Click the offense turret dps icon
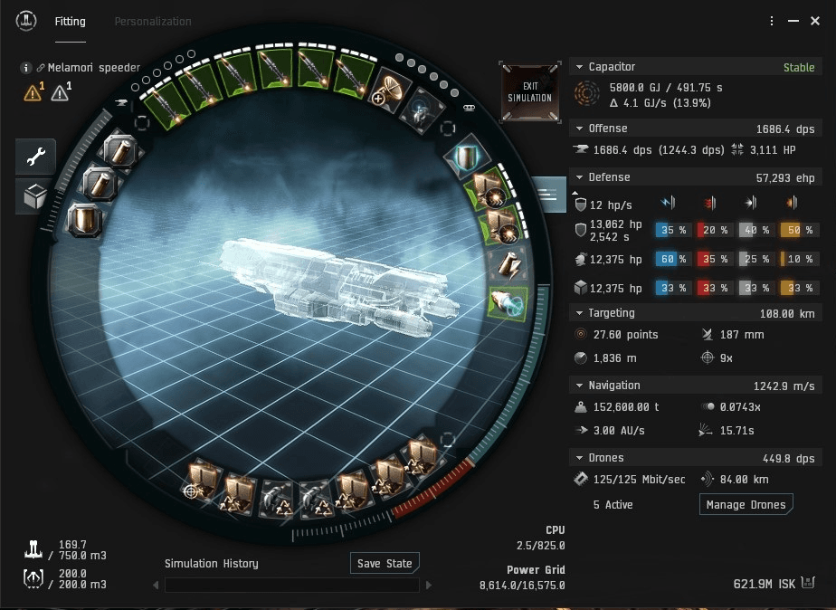Image resolution: width=836 pixels, height=610 pixels. pos(581,149)
